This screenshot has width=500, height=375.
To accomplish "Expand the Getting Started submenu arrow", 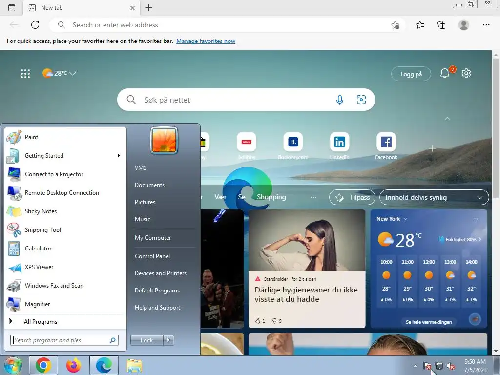I will 119,156.
